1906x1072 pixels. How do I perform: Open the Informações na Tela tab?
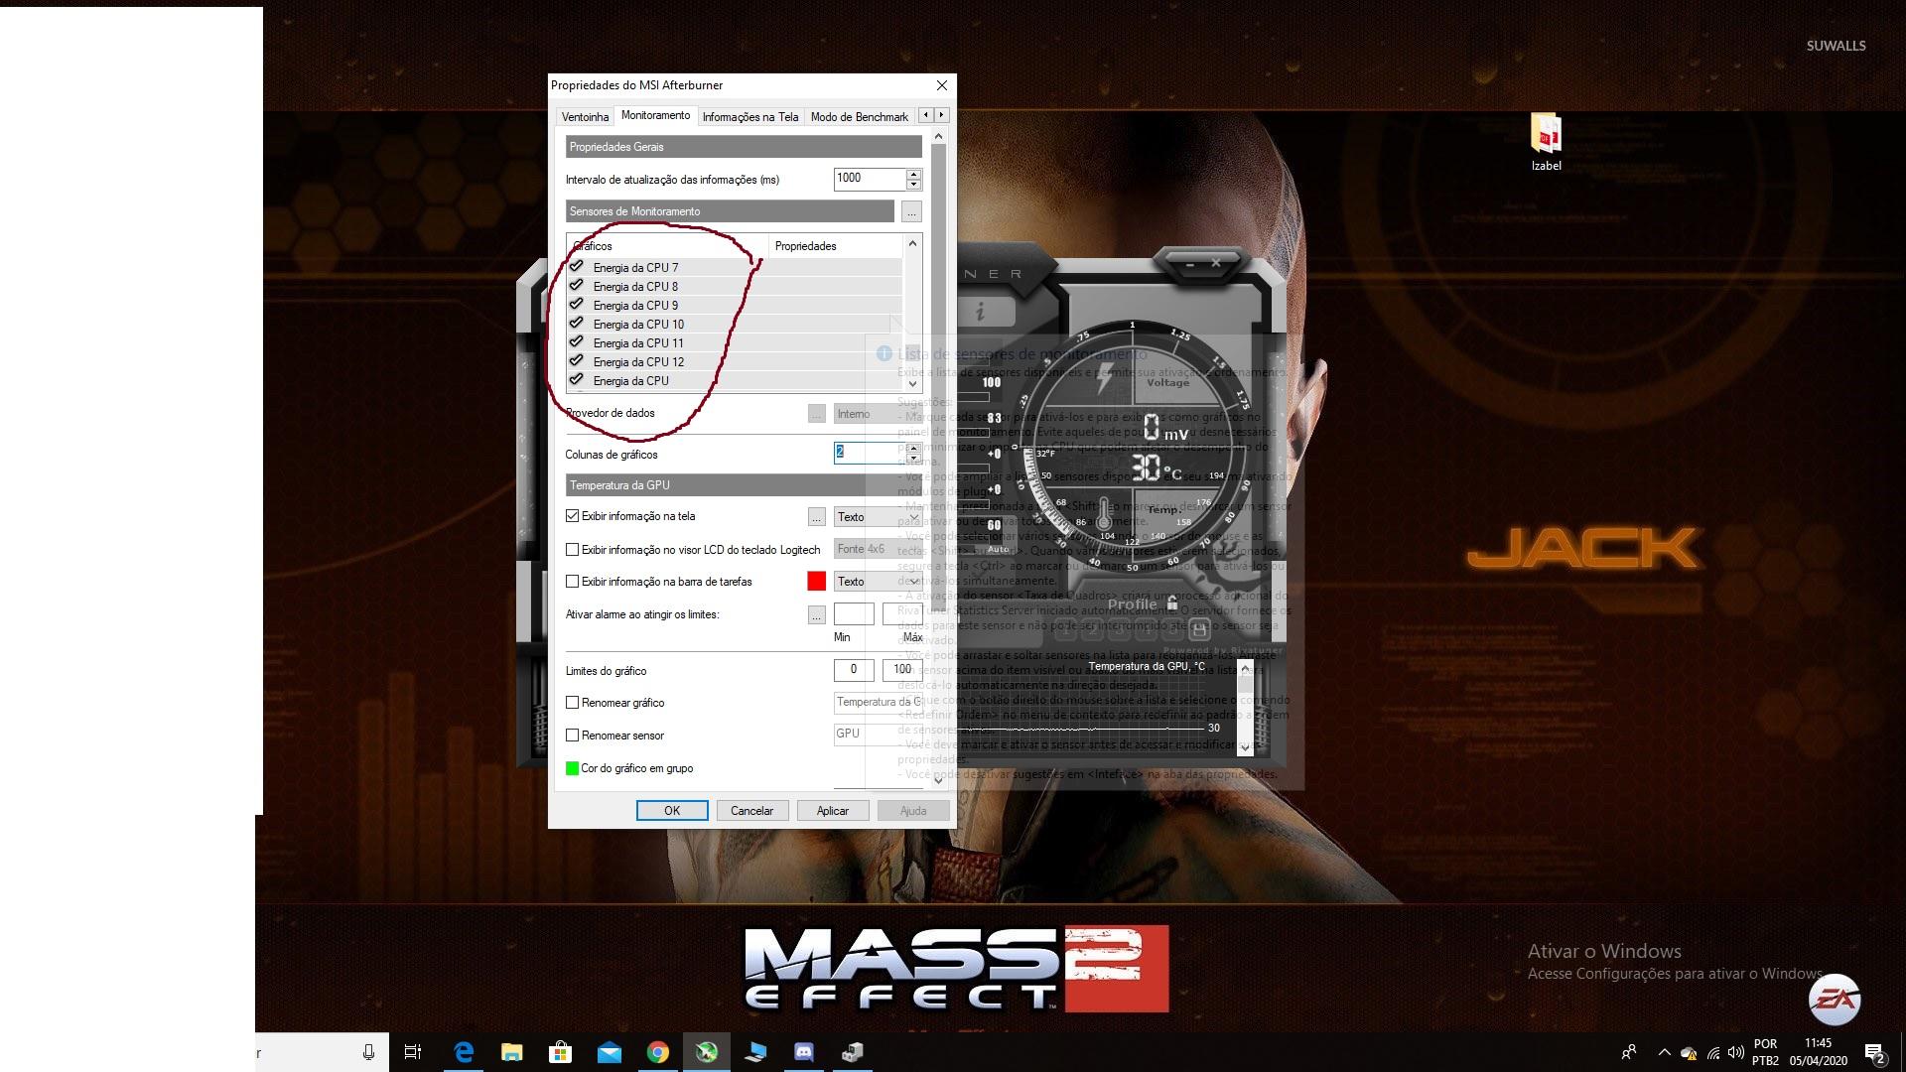(x=750, y=117)
